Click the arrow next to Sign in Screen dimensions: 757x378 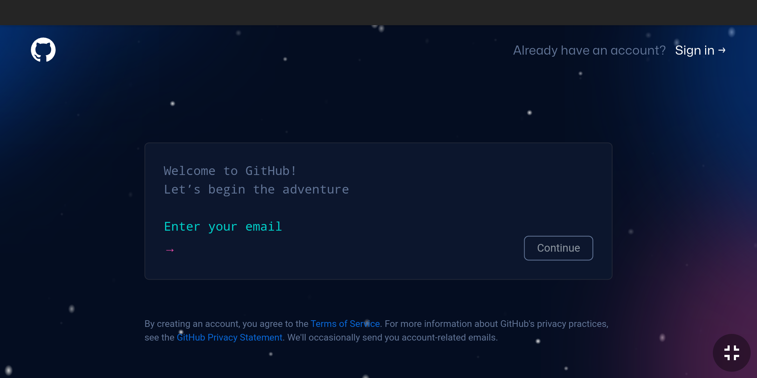pyautogui.click(x=722, y=50)
